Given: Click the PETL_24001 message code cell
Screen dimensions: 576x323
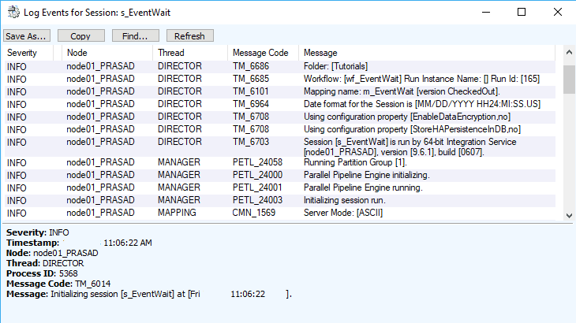Looking at the screenshot, I should click(257, 187).
